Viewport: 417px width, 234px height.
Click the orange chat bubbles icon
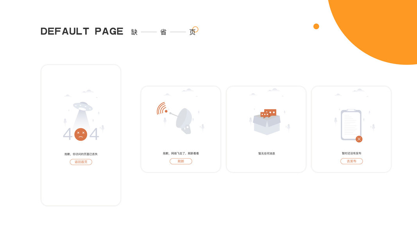pos(268,113)
